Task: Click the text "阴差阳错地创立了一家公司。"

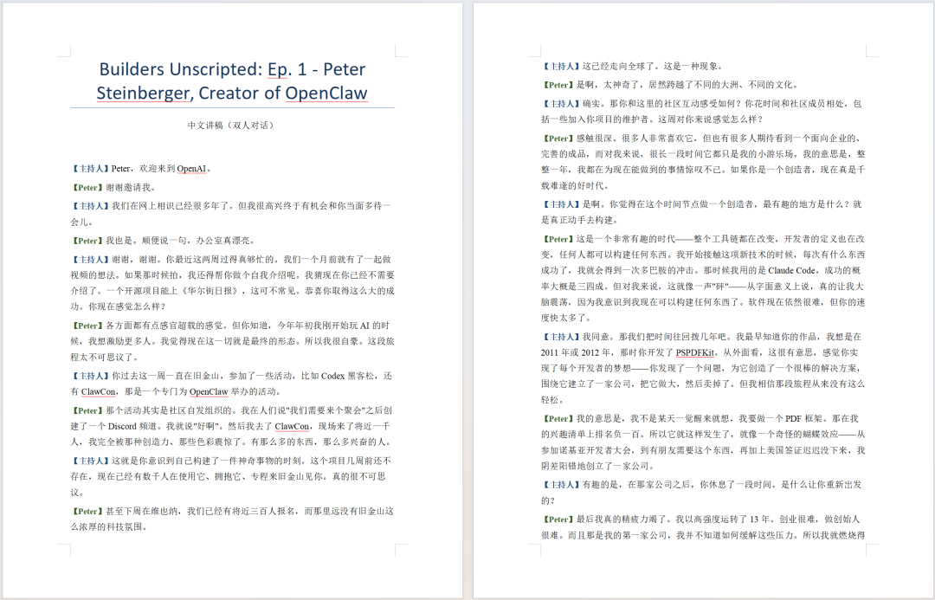Action: (598, 467)
